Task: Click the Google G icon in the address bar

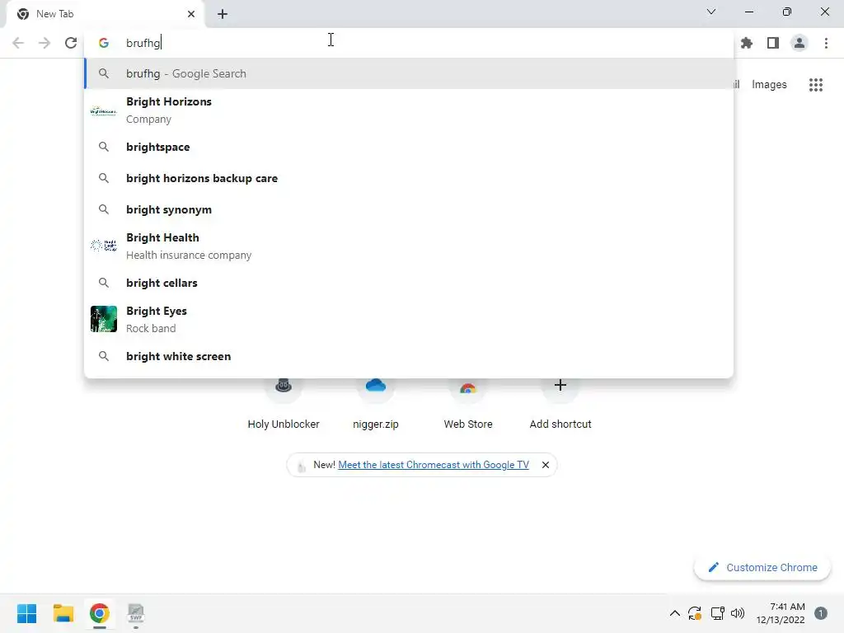Action: [x=104, y=43]
